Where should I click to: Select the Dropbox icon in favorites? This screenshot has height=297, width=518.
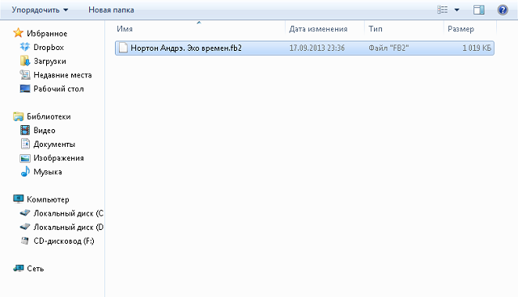coord(25,47)
